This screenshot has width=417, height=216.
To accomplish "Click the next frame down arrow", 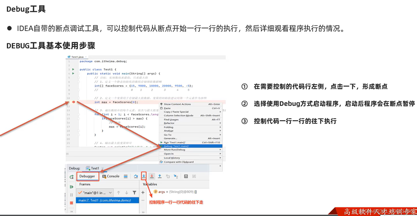I will [127, 193].
